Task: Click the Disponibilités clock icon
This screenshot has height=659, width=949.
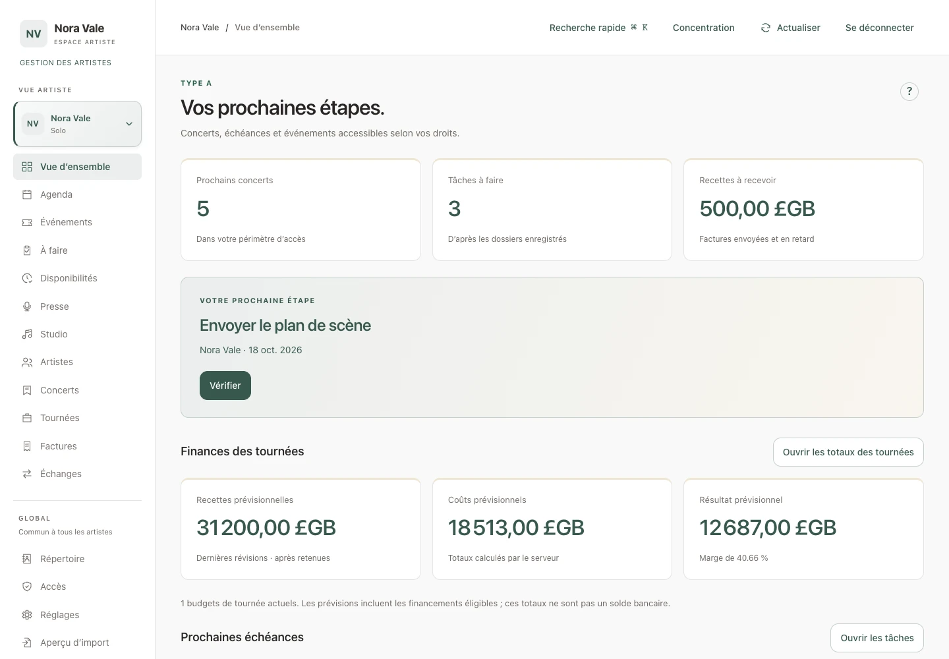Action: pos(27,278)
